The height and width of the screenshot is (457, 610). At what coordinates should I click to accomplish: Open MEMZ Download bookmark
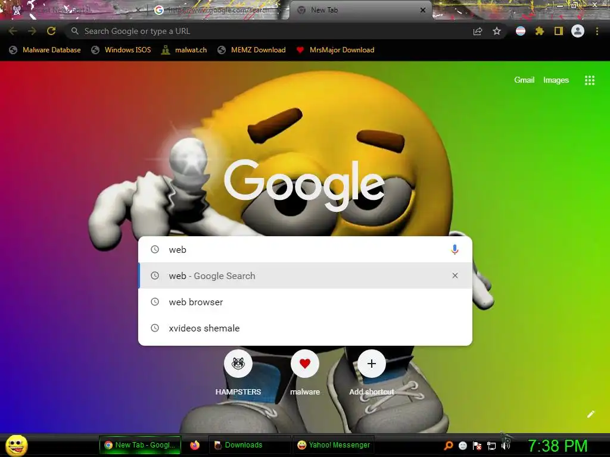[252, 50]
